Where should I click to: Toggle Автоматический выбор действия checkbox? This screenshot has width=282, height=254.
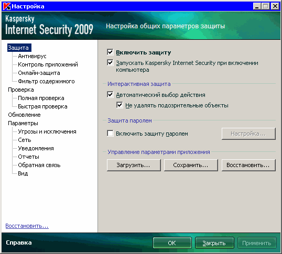tap(110, 94)
